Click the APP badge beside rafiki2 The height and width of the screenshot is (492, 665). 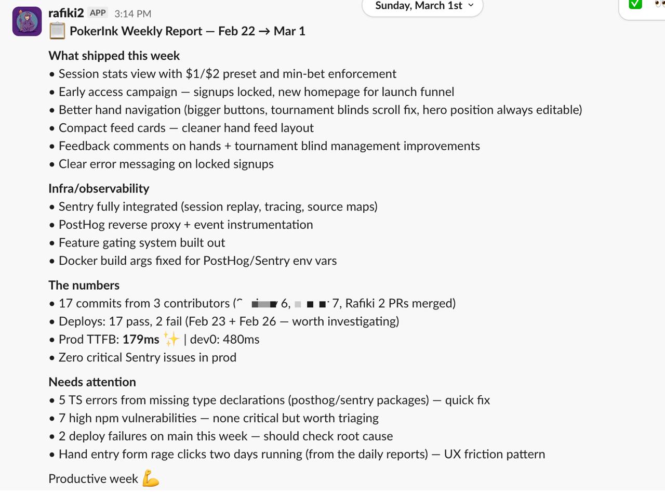97,12
